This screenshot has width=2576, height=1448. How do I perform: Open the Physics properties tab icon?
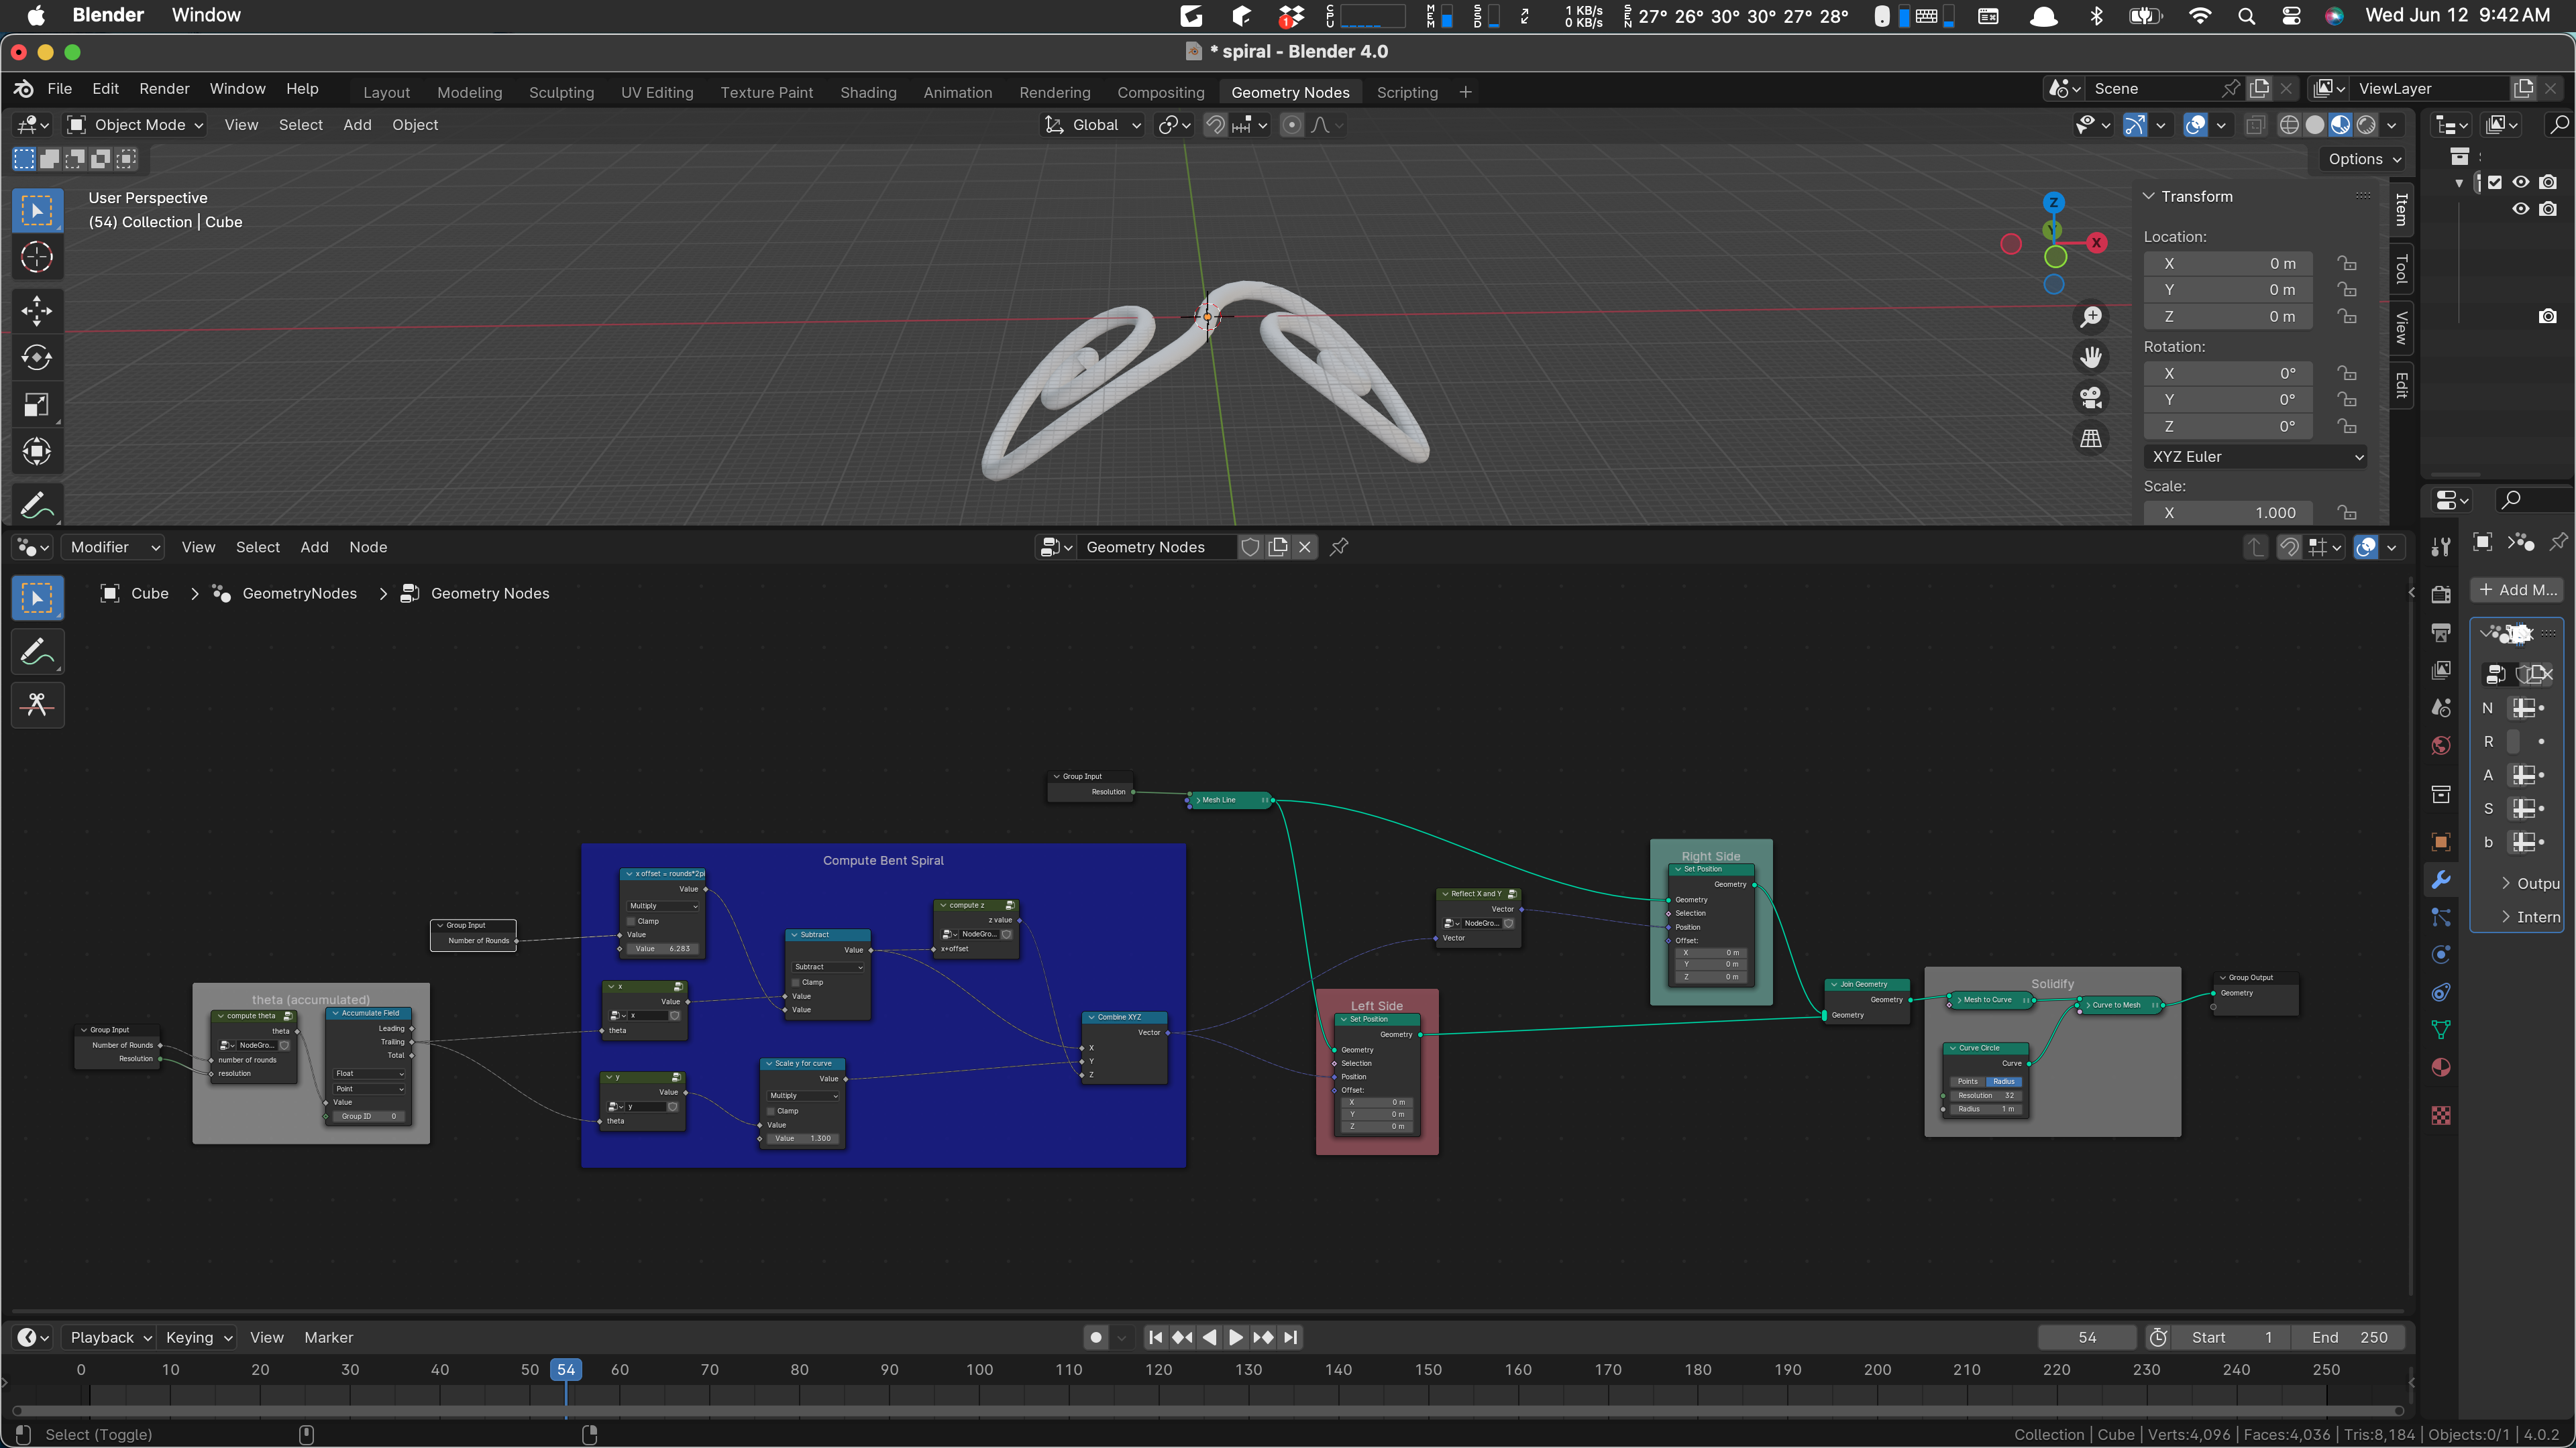(2441, 955)
